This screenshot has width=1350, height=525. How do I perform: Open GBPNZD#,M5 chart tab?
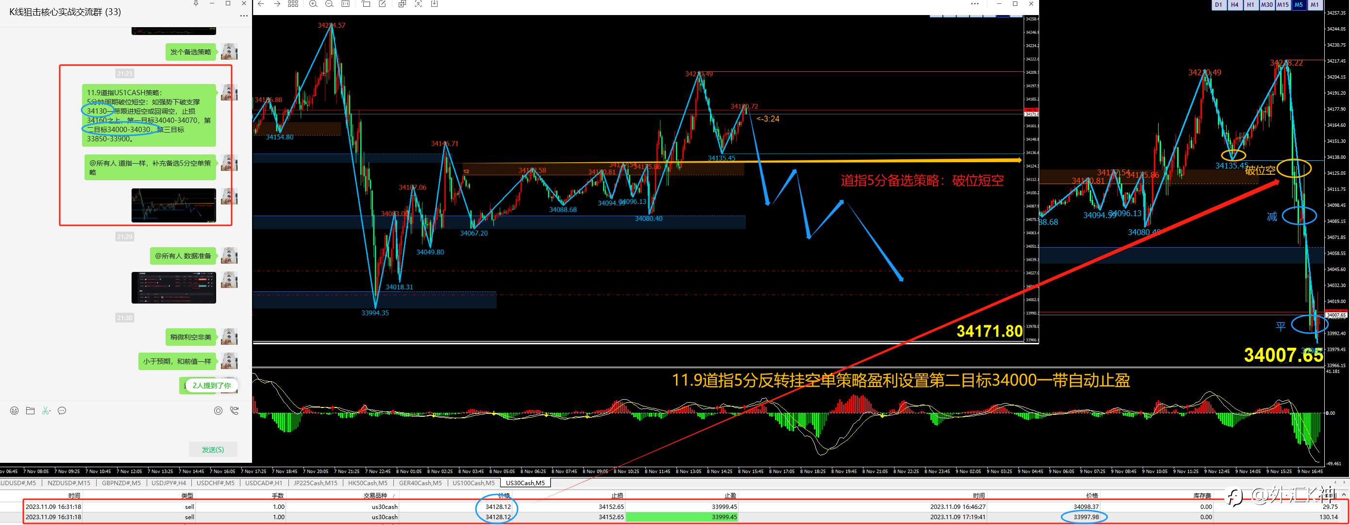(121, 483)
